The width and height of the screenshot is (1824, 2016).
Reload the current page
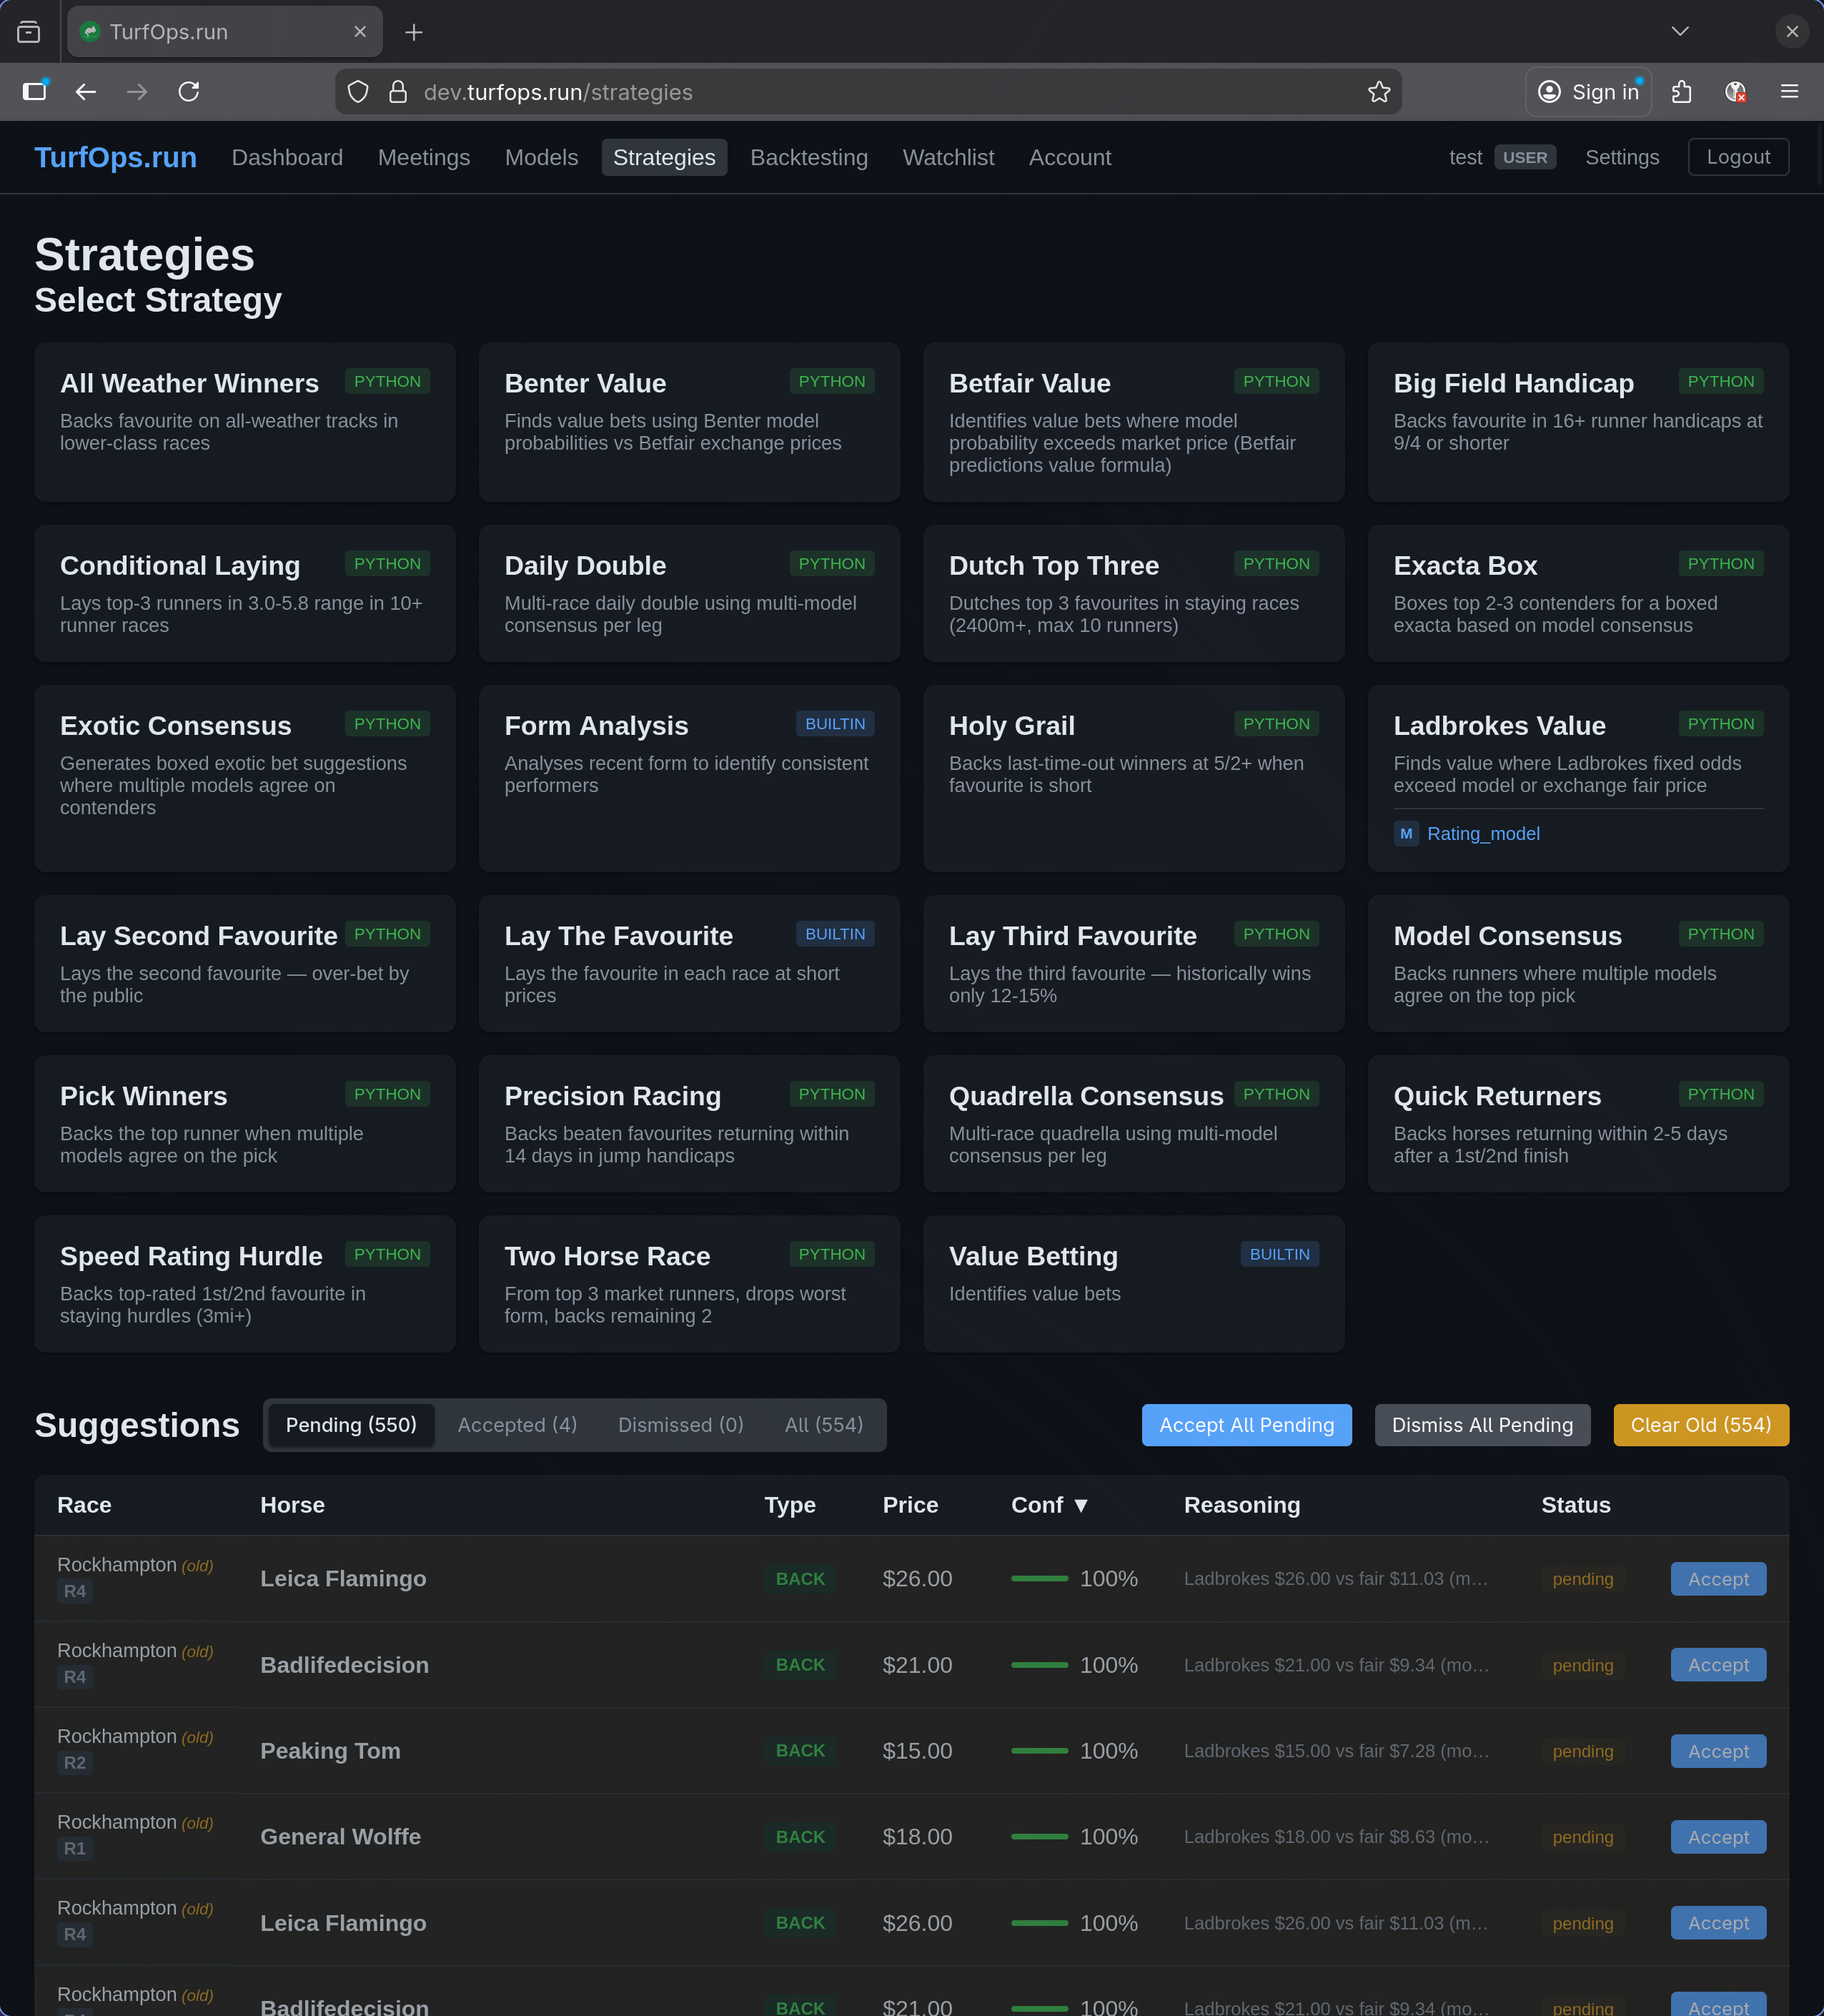pyautogui.click(x=189, y=92)
